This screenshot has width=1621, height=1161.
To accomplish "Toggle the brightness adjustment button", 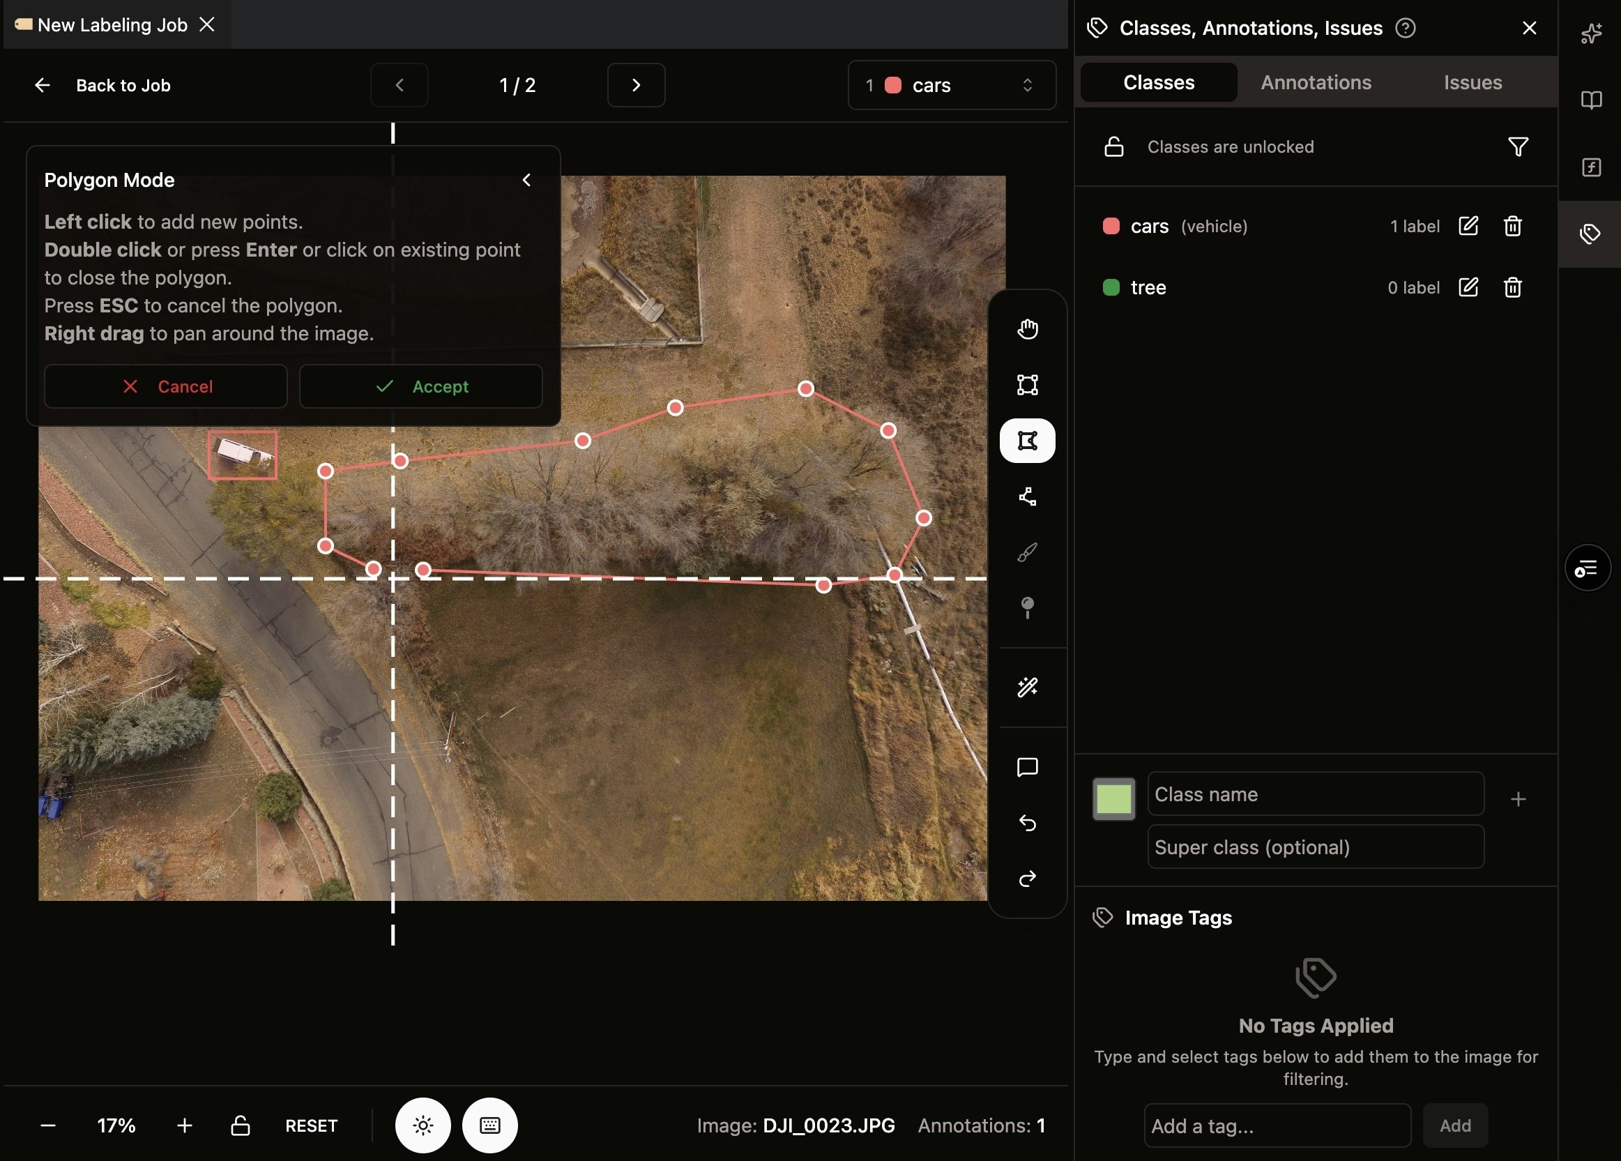I will click(423, 1125).
